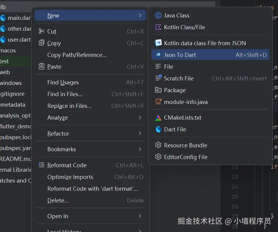Click the module-info.java cup icon
The height and width of the screenshot is (232, 278).
pos(158,102)
